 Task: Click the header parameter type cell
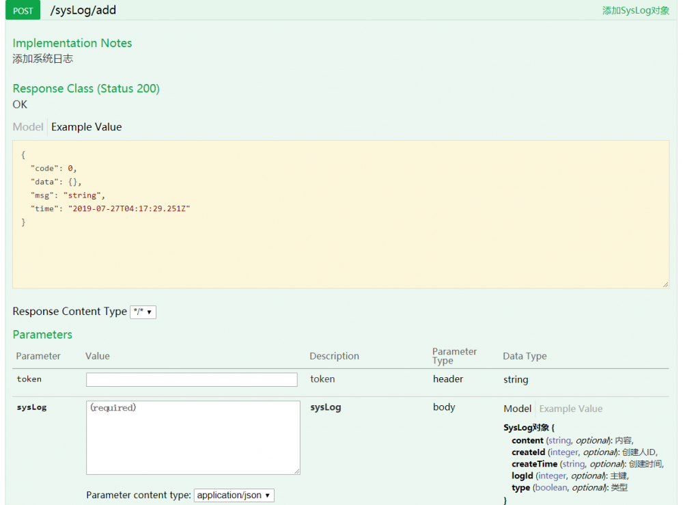pos(448,379)
